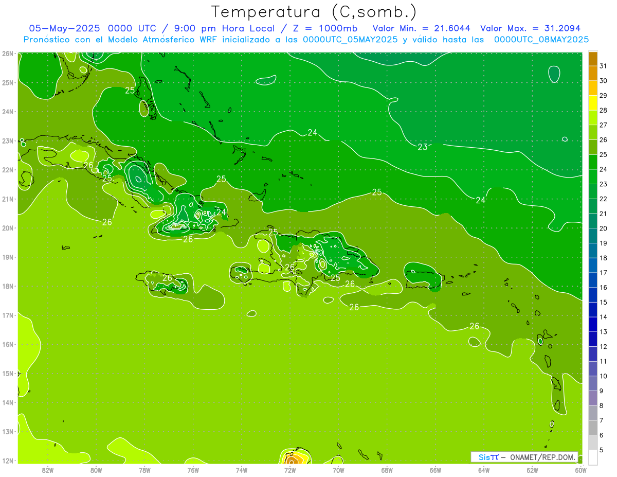Click the color scale segment between 8 and 9
Image resolution: width=617 pixels, height=477 pixels.
coord(593,398)
